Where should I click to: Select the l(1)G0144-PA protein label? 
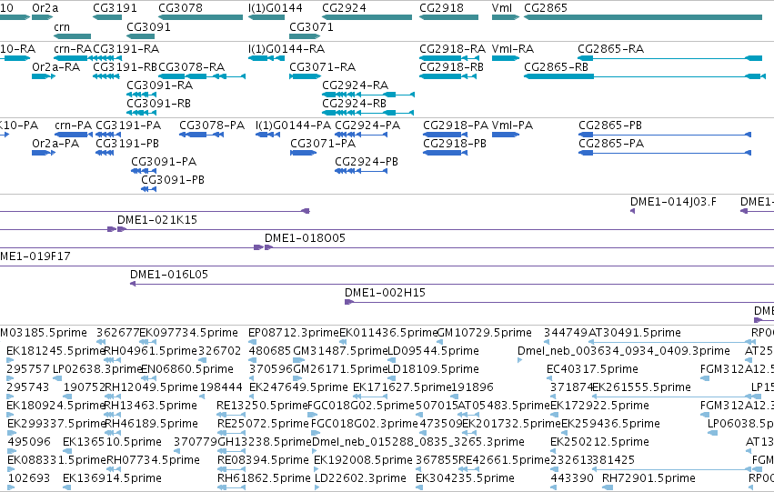(x=293, y=126)
